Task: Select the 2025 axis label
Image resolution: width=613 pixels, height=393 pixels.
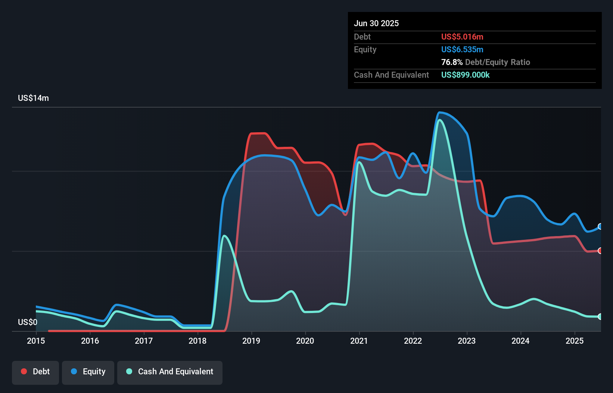Action: 575,341
